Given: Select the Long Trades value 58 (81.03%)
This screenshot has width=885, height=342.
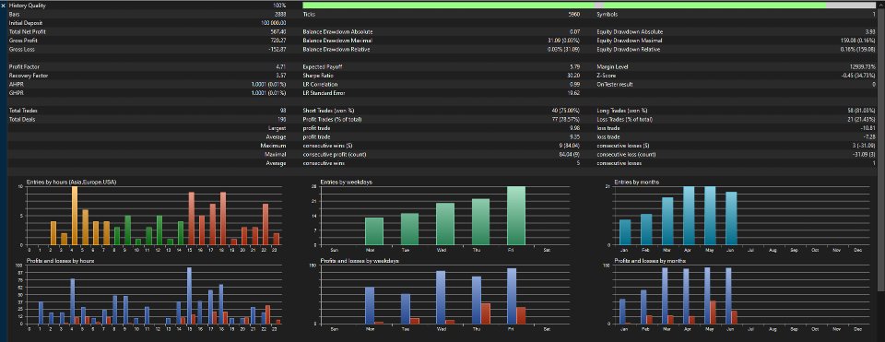Looking at the screenshot, I should (x=861, y=111).
